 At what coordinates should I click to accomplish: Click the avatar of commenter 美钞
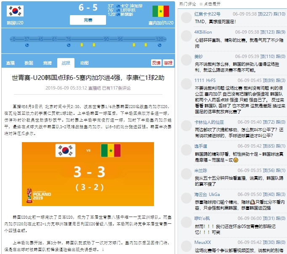(x=186, y=60)
